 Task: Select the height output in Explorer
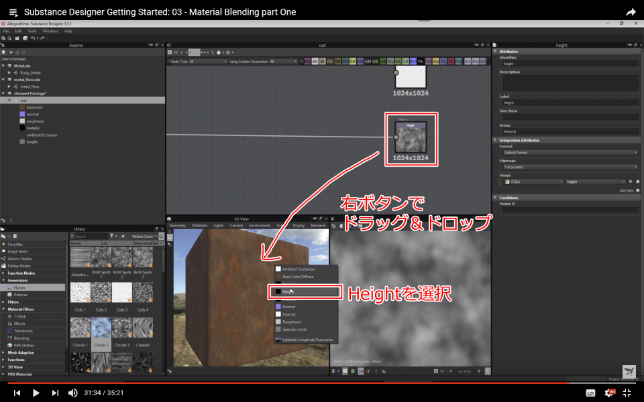pyautogui.click(x=32, y=142)
